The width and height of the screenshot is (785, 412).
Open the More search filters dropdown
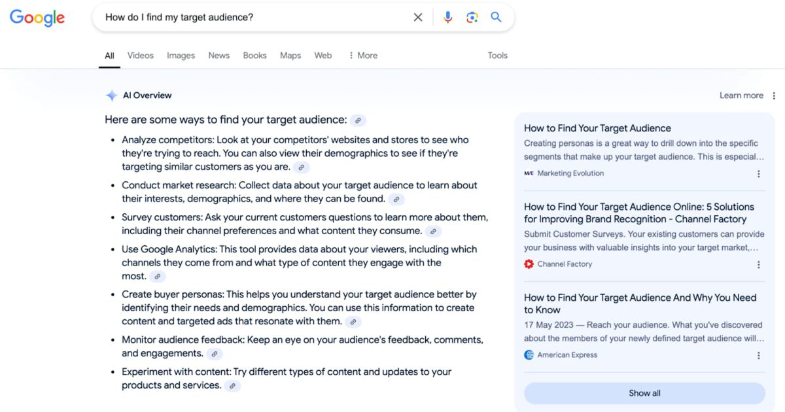362,56
